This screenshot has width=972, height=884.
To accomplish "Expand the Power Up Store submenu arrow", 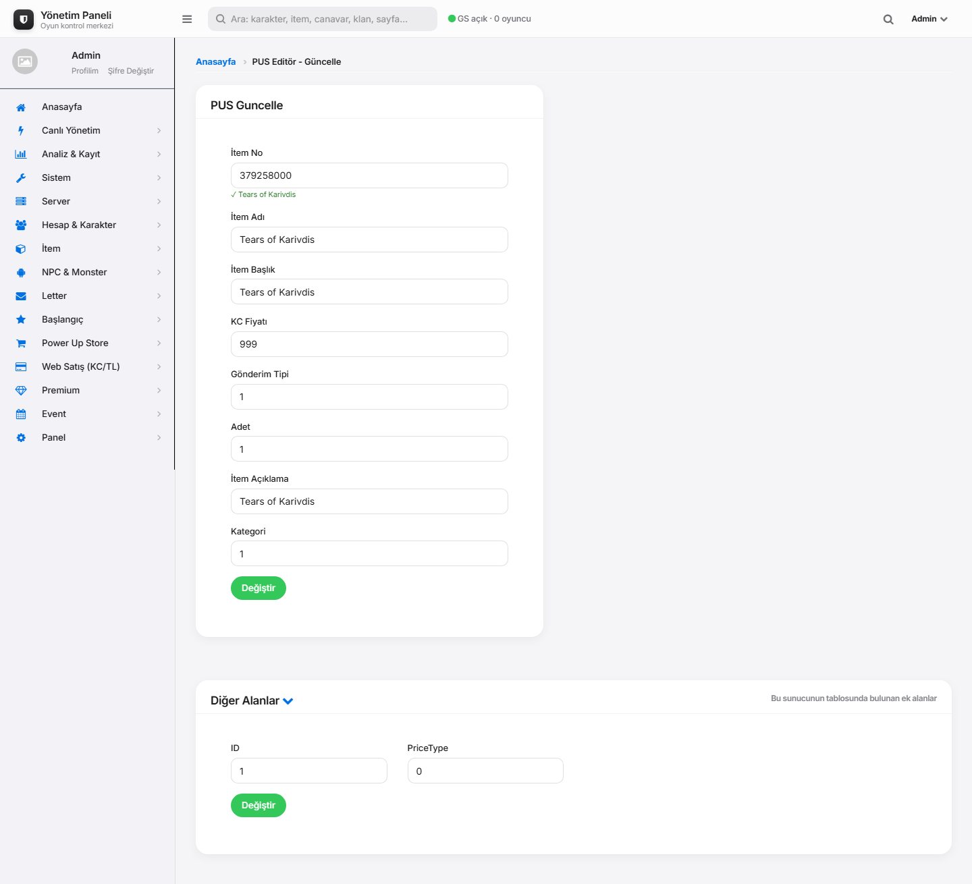I will click(159, 343).
